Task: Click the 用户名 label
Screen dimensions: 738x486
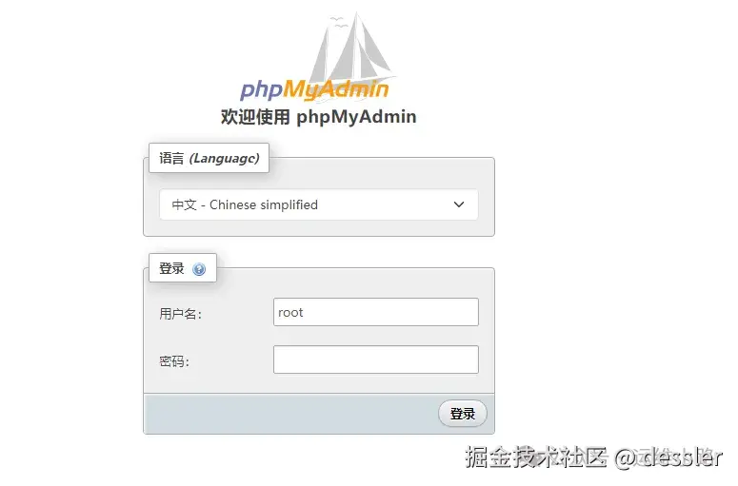Action: [180, 314]
